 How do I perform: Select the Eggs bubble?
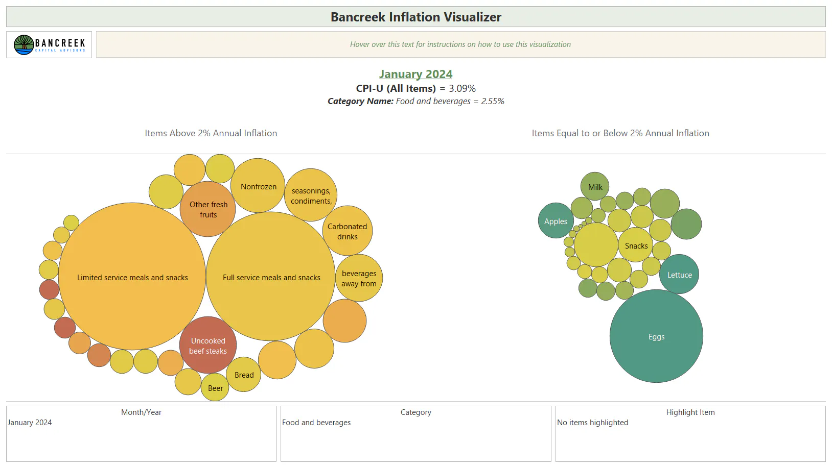[x=656, y=336]
